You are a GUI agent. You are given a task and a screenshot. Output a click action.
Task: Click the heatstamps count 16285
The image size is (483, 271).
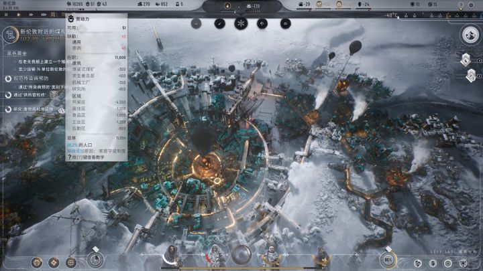[x=75, y=4]
